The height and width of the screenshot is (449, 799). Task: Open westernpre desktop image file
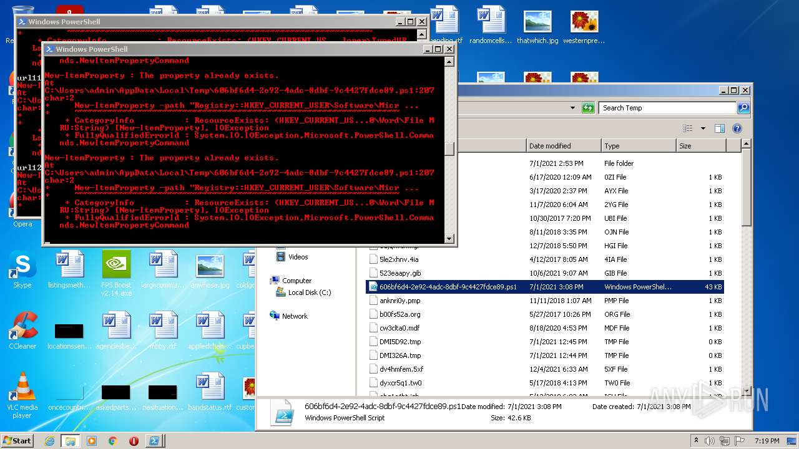coord(584,26)
